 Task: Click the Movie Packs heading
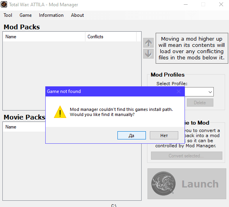25,117
